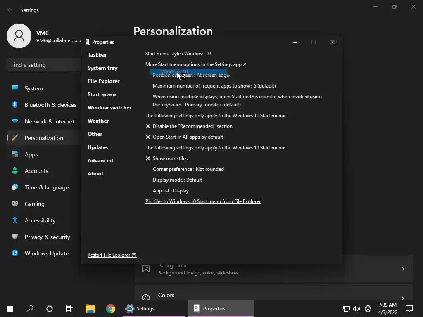Viewport: 423px width, 317px height.
Task: Click the gear icon in system tray
Action: click(368, 309)
